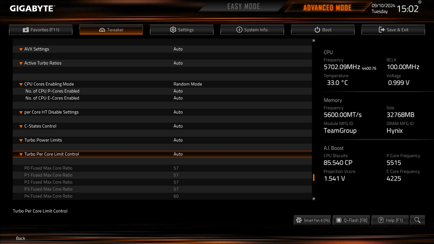Expand Active Turbo Ratios triangle

[21, 63]
